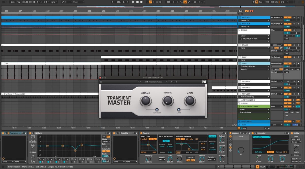This screenshot has height=169, width=305.
Task: Arm the Arrangement Record button
Action: tap(141, 2)
